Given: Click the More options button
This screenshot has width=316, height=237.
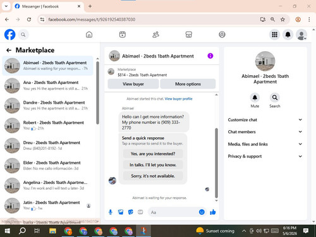Looking at the screenshot, I should [188, 84].
